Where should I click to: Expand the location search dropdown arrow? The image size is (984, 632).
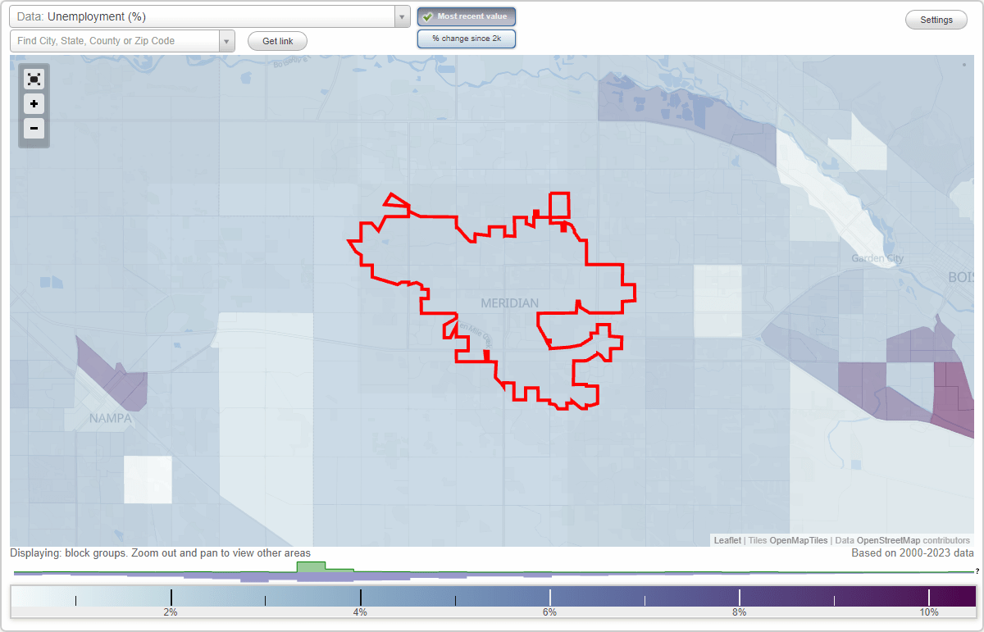(226, 41)
